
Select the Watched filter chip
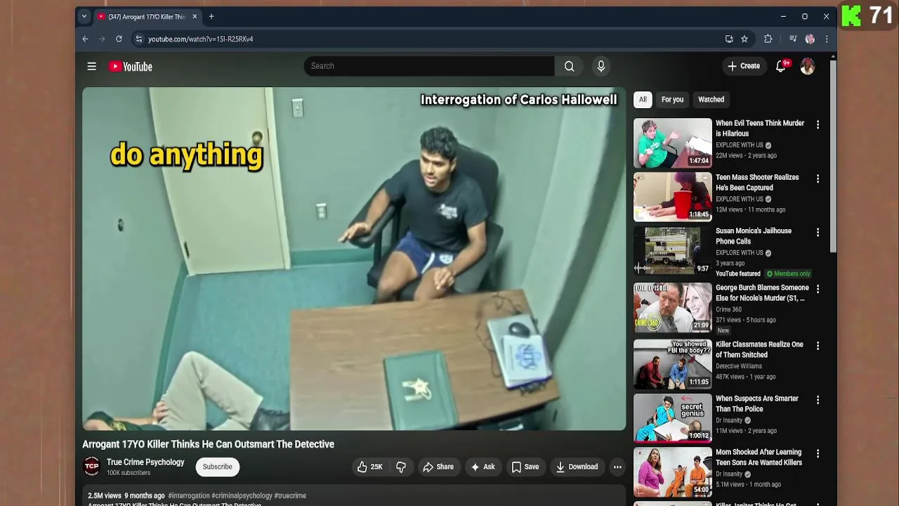coord(711,99)
